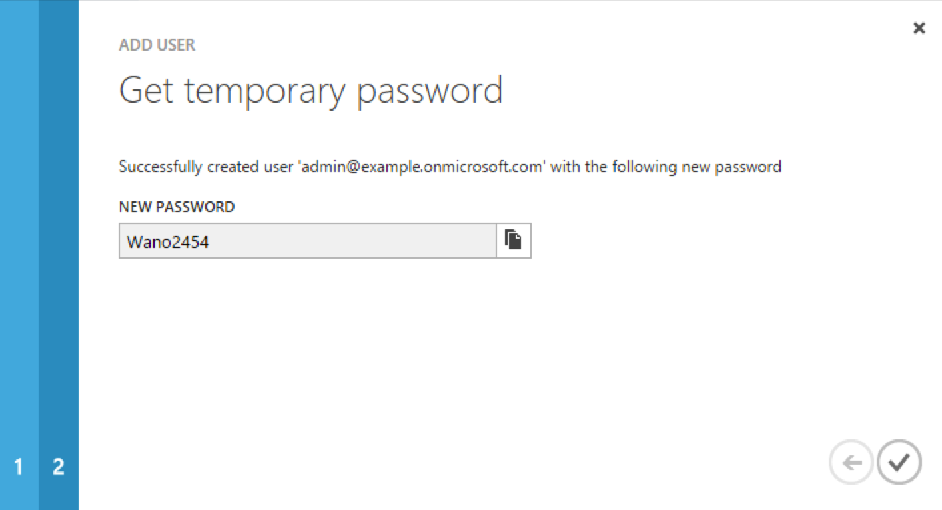942x510 pixels.
Task: Click the 'Get temporary password' heading
Action: (310, 91)
